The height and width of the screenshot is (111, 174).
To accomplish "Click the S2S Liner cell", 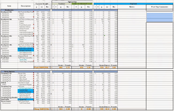I will (x=26, y=86).
